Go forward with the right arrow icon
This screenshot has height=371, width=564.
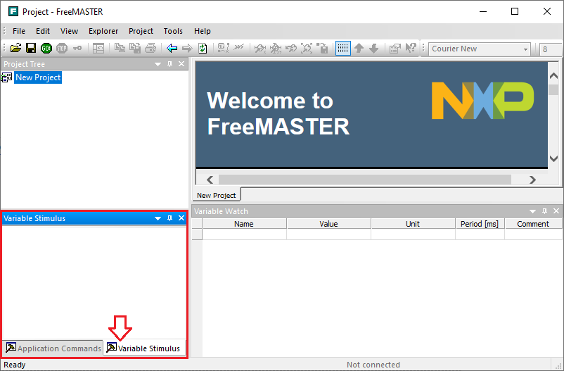click(187, 48)
